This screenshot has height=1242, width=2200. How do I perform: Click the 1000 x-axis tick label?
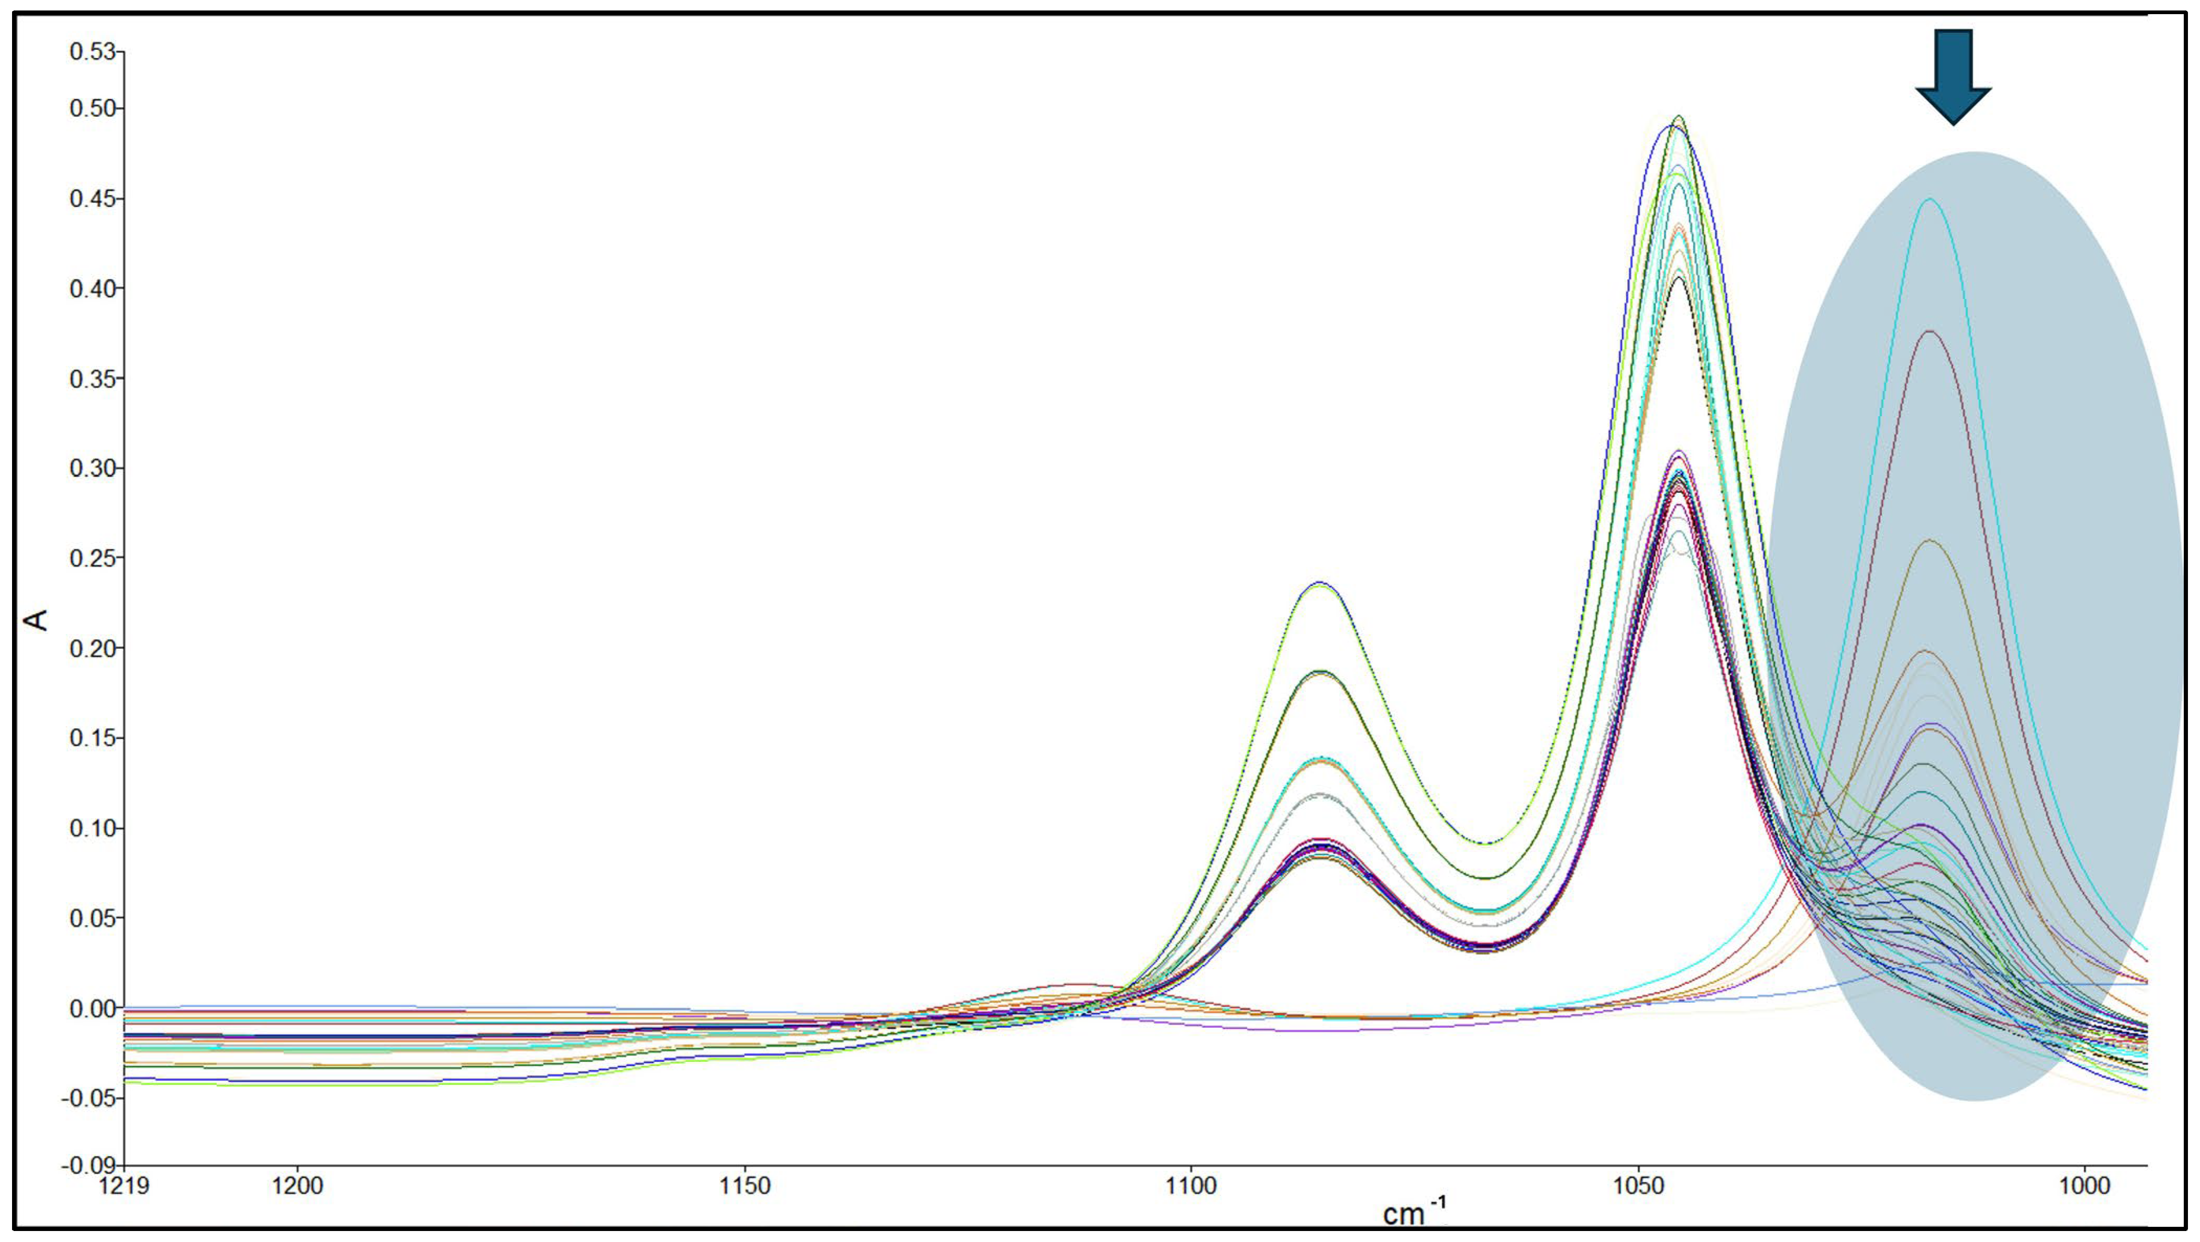point(2085,1186)
